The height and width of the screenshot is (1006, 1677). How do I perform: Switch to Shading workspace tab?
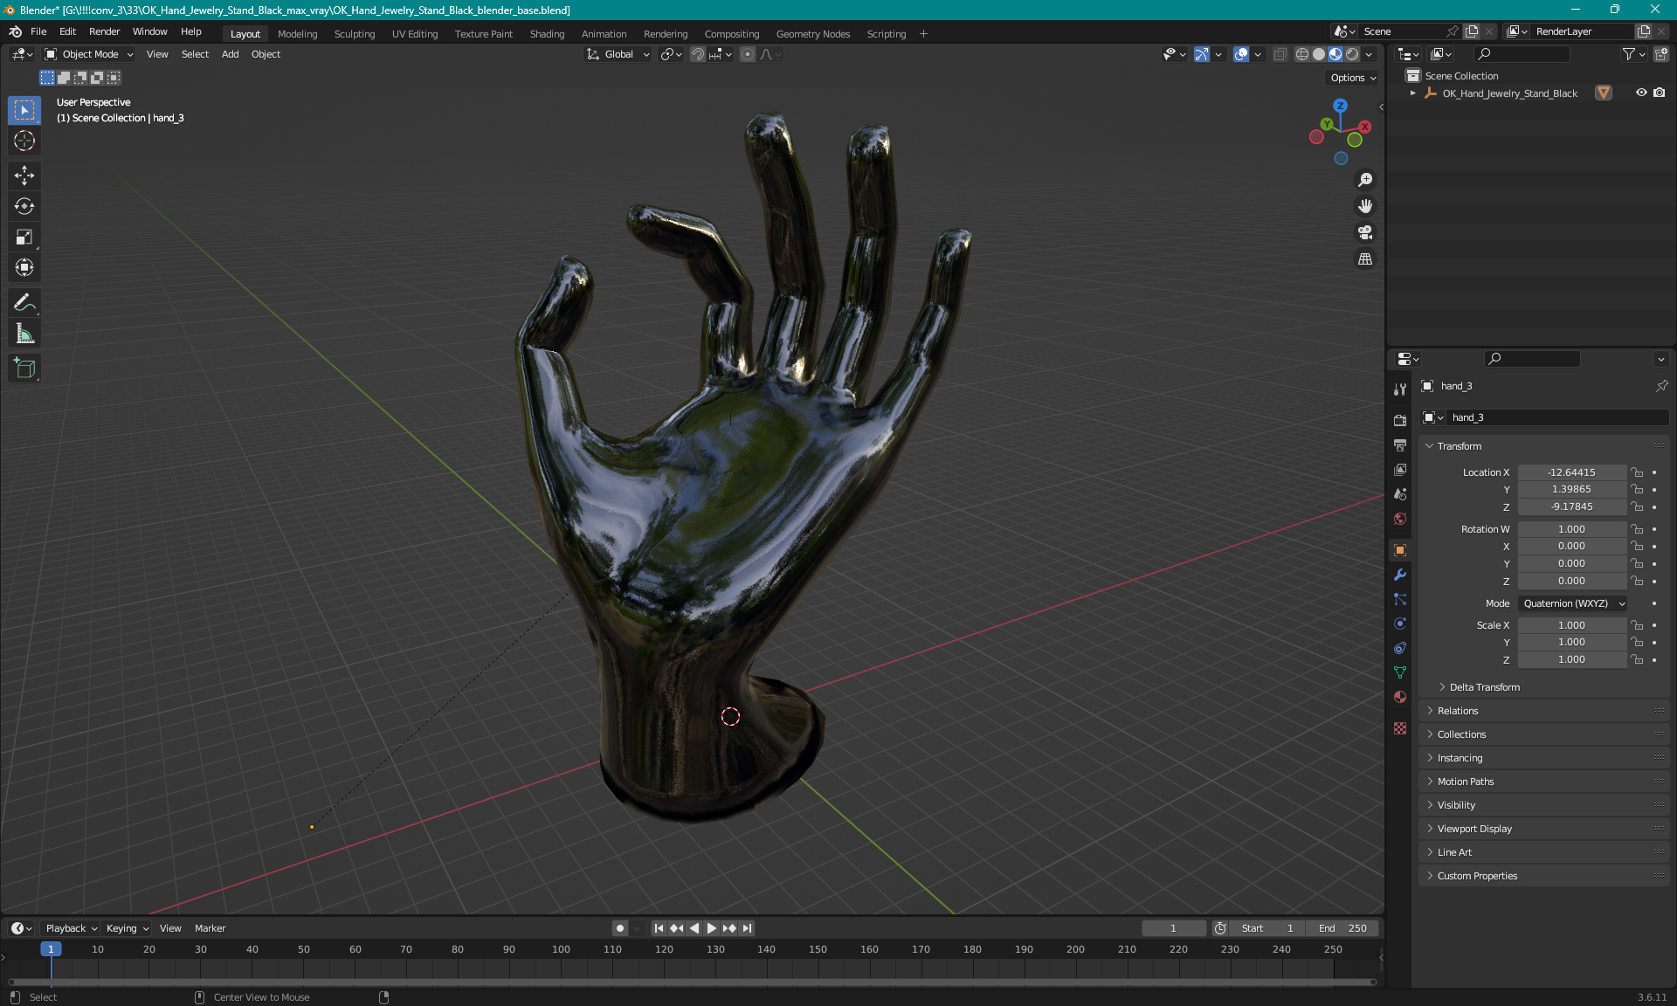point(547,34)
